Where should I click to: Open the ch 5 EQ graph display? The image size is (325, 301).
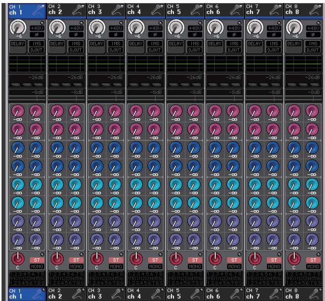coord(185,64)
